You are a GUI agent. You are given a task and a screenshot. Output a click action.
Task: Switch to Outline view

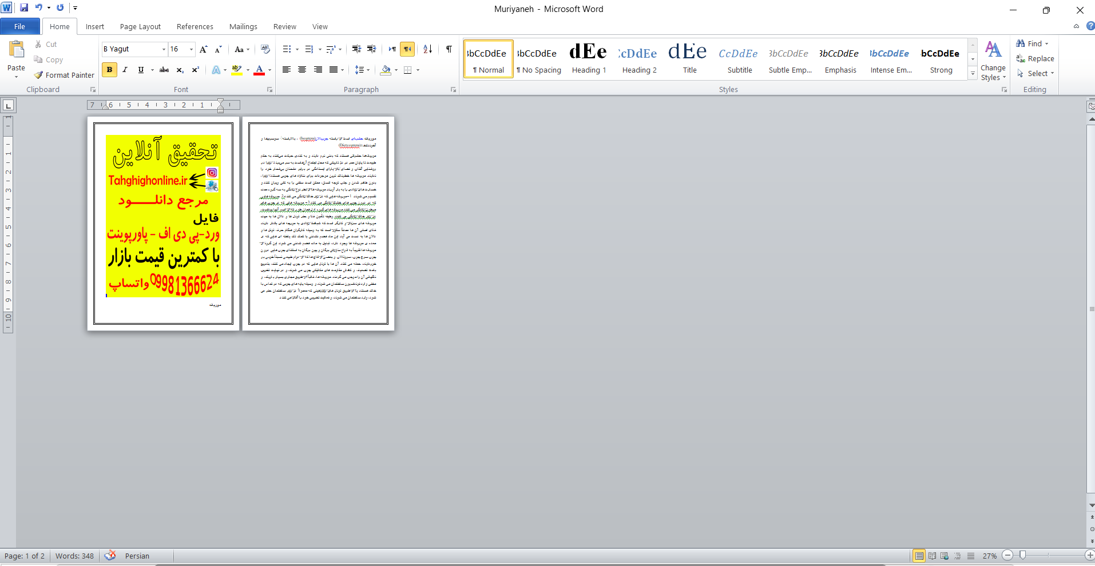point(958,556)
